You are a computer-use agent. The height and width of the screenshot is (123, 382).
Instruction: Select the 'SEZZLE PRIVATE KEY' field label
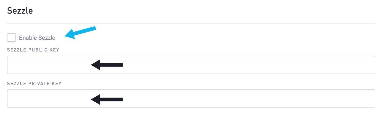(34, 84)
